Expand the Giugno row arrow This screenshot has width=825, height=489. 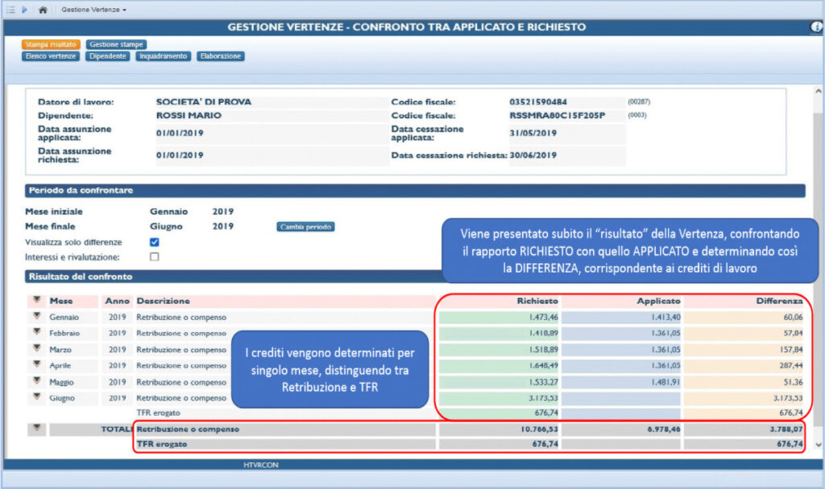point(37,397)
